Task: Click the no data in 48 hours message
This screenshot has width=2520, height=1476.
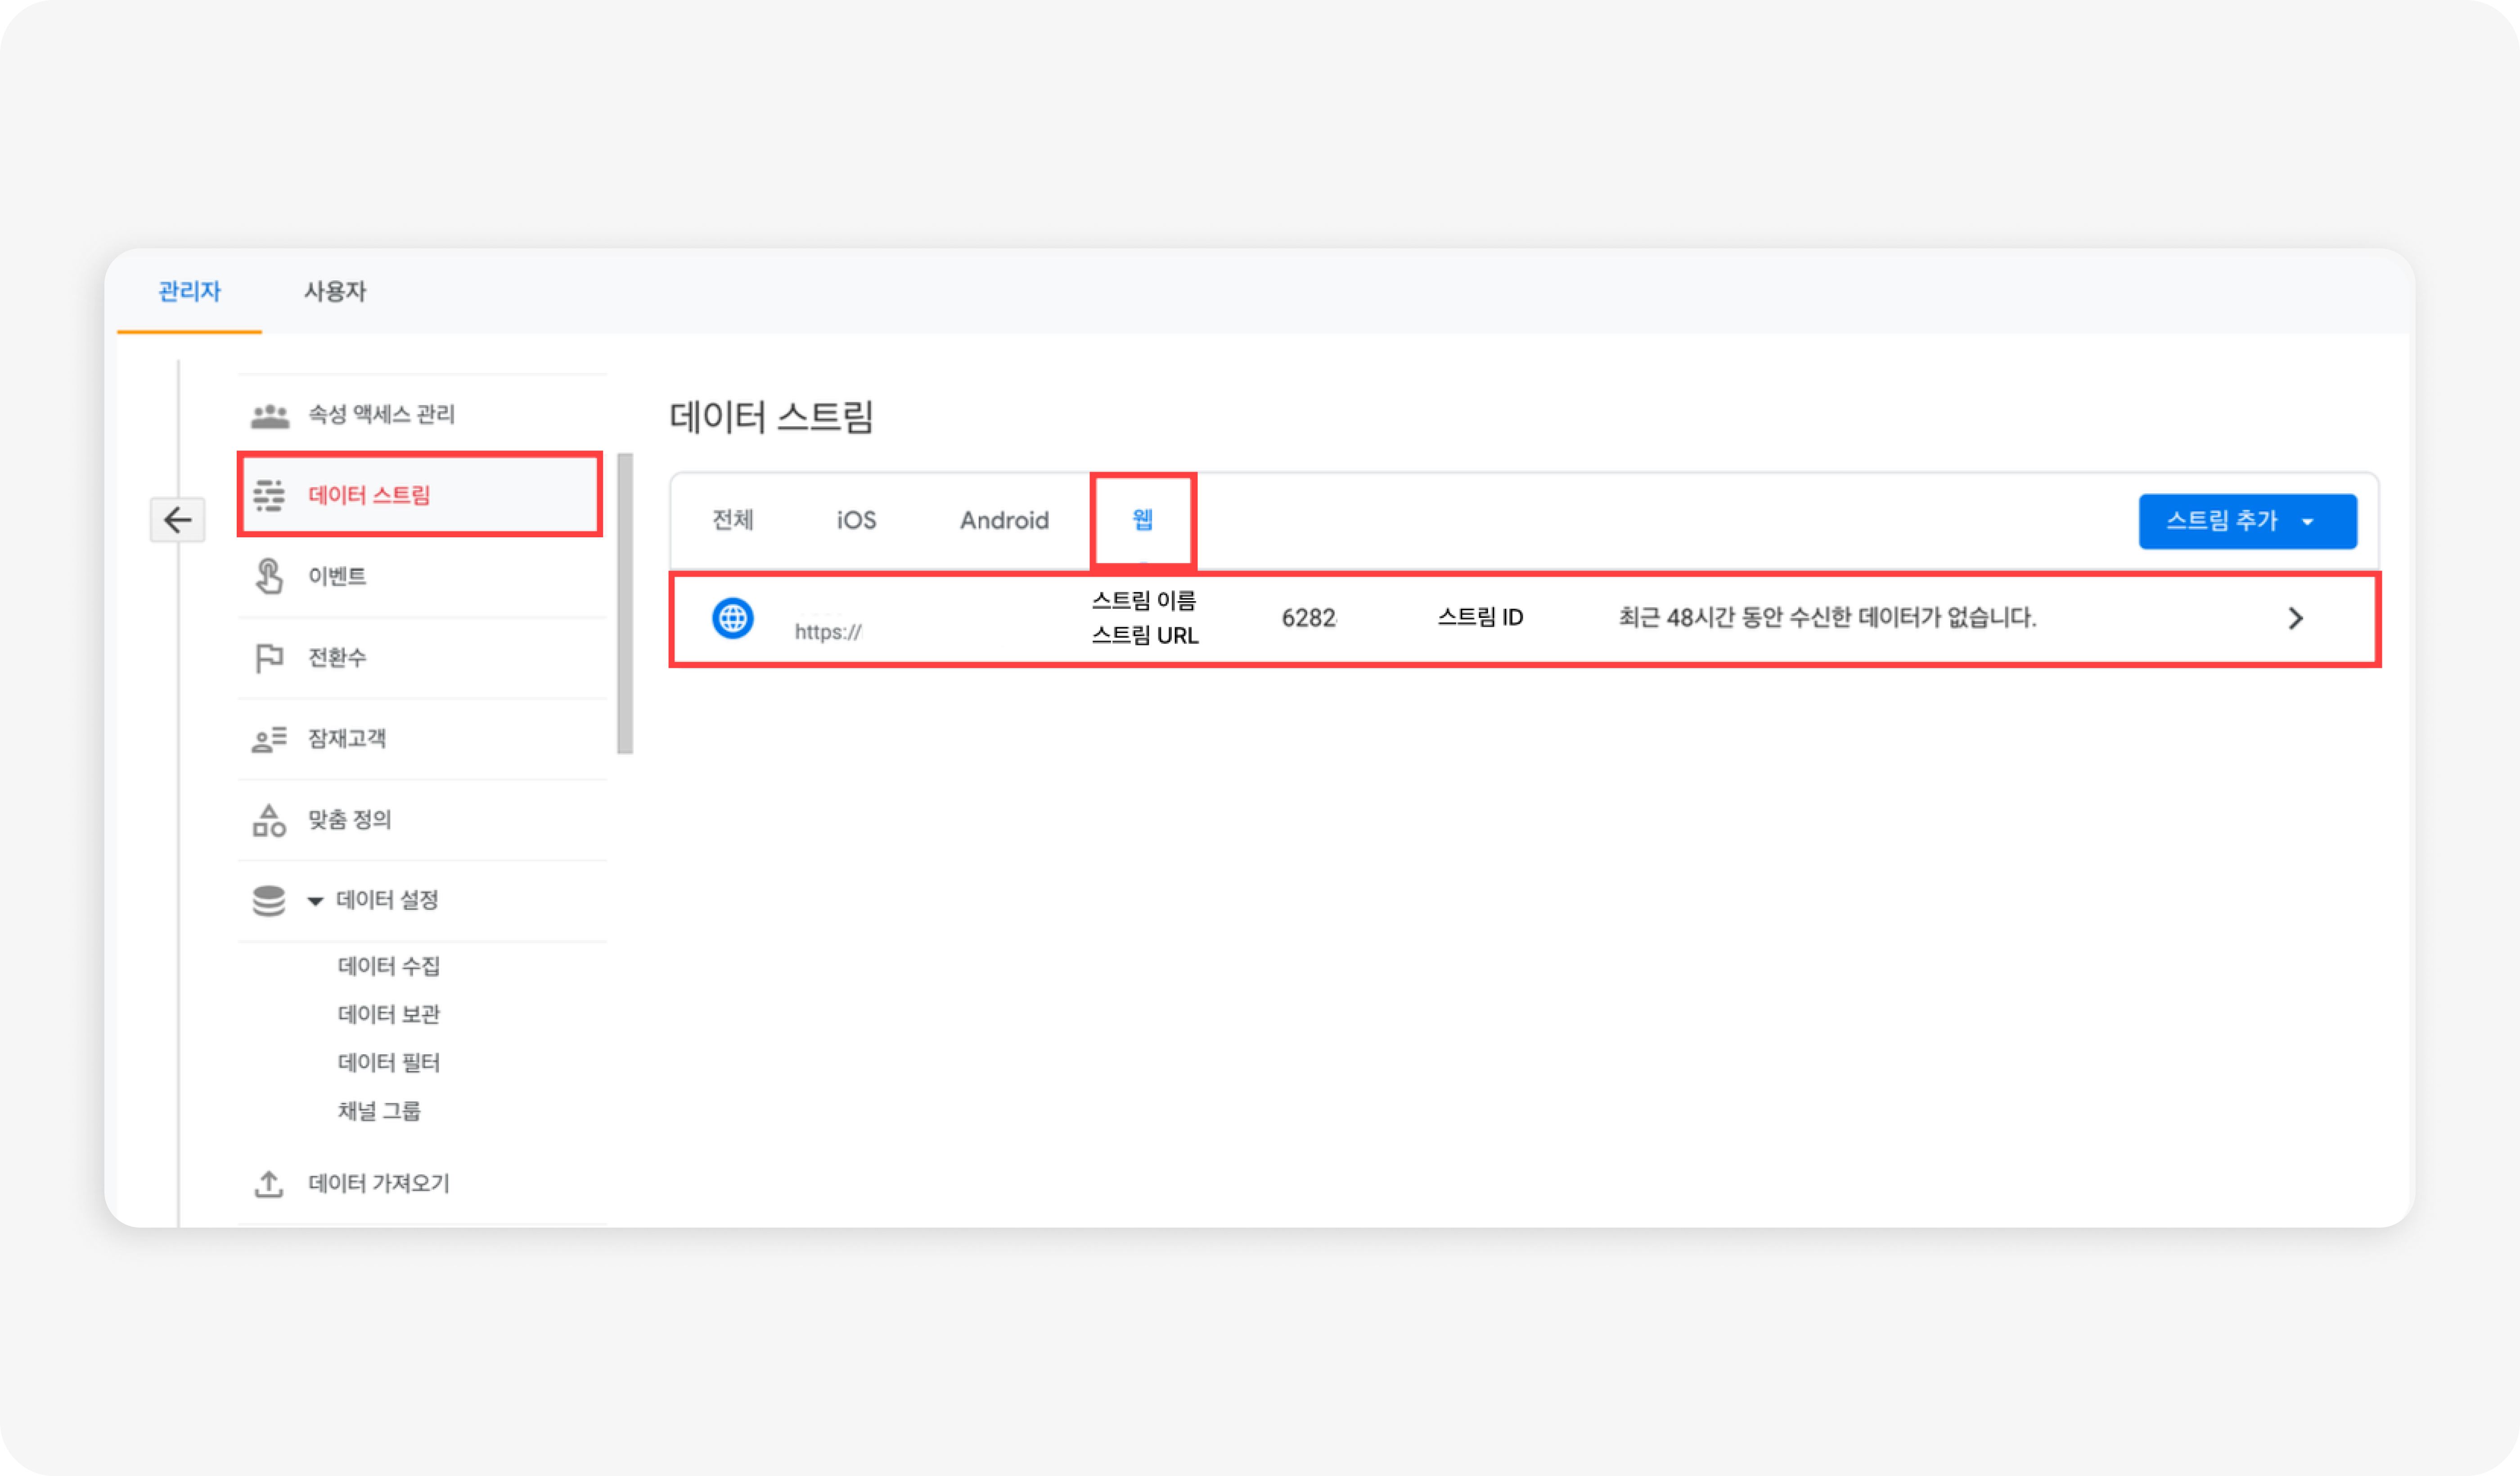Action: (x=1827, y=617)
